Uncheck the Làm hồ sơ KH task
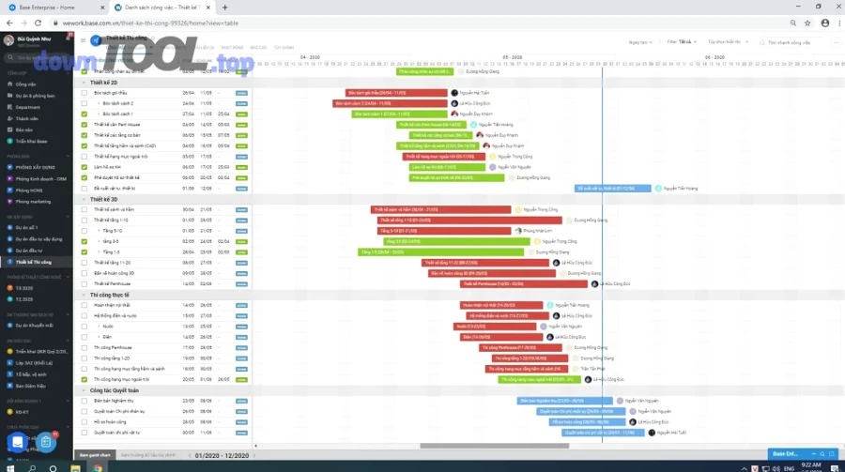 point(84,166)
